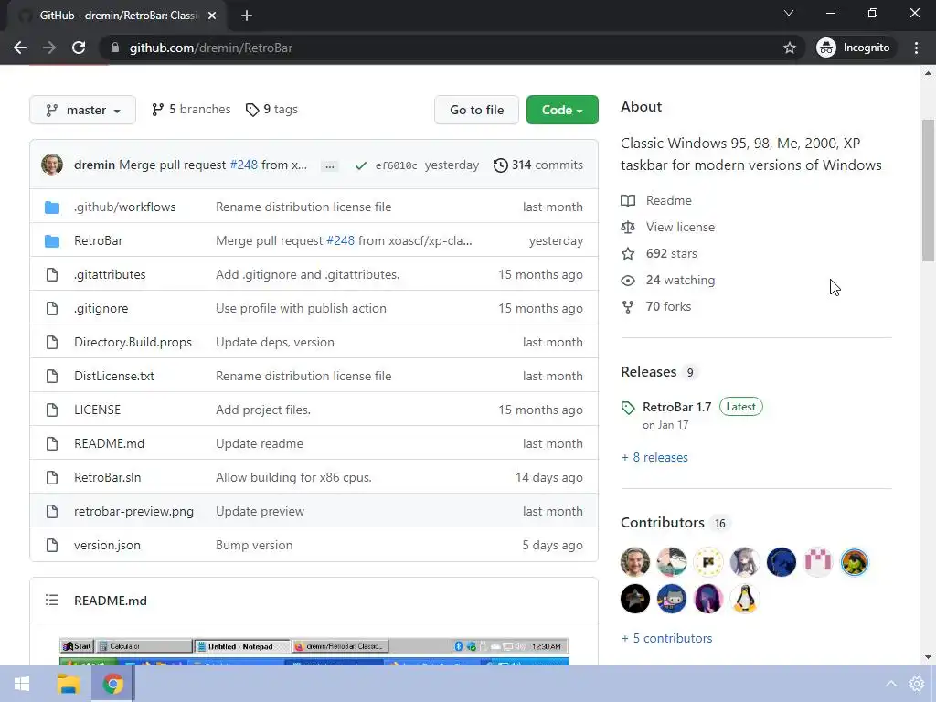Go back to the previous page

pos(20,48)
